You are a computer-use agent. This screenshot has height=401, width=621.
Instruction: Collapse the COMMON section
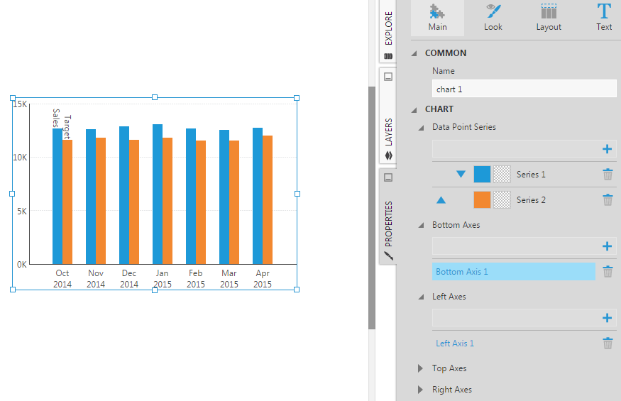(x=414, y=53)
